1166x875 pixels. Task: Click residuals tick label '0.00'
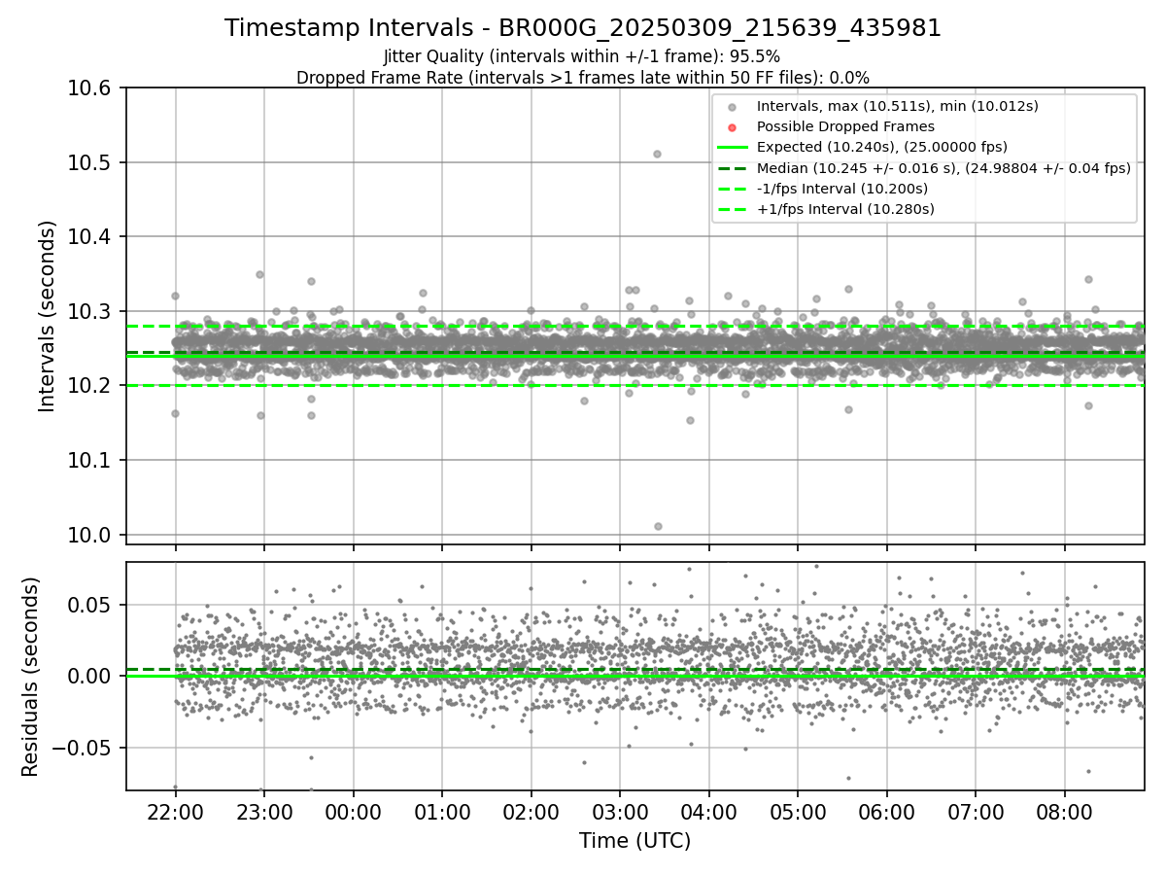point(88,676)
